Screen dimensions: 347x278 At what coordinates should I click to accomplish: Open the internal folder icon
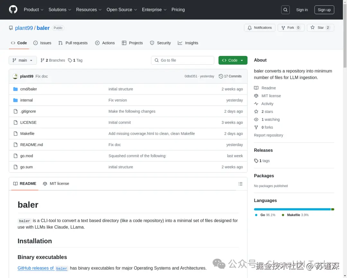[x=15, y=100]
